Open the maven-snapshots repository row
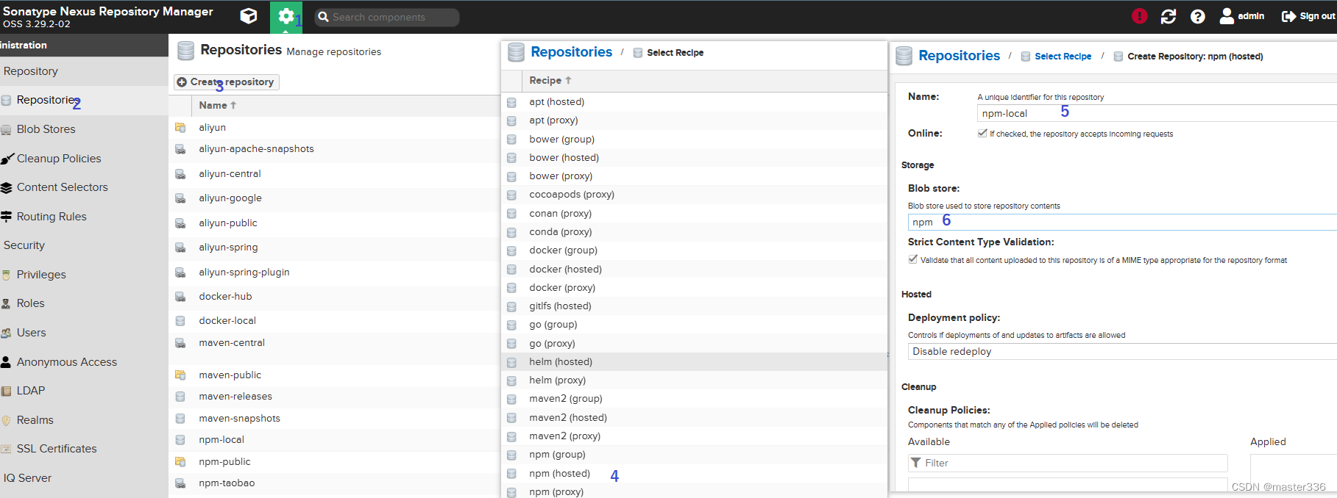The image size is (1337, 498). coord(334,419)
